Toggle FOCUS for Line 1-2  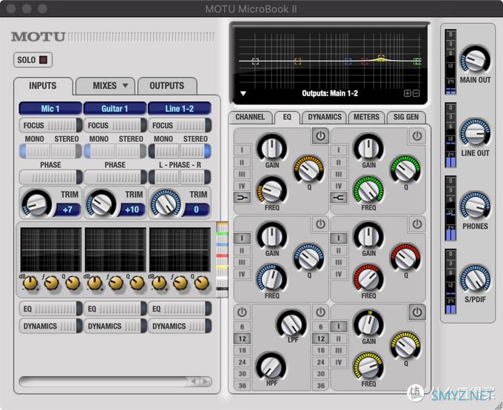[x=180, y=125]
